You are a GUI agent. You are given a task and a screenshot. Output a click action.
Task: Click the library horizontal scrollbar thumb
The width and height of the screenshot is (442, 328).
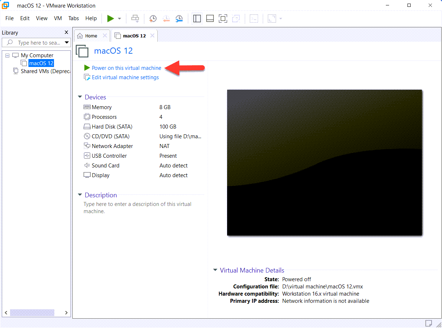[x=32, y=313]
